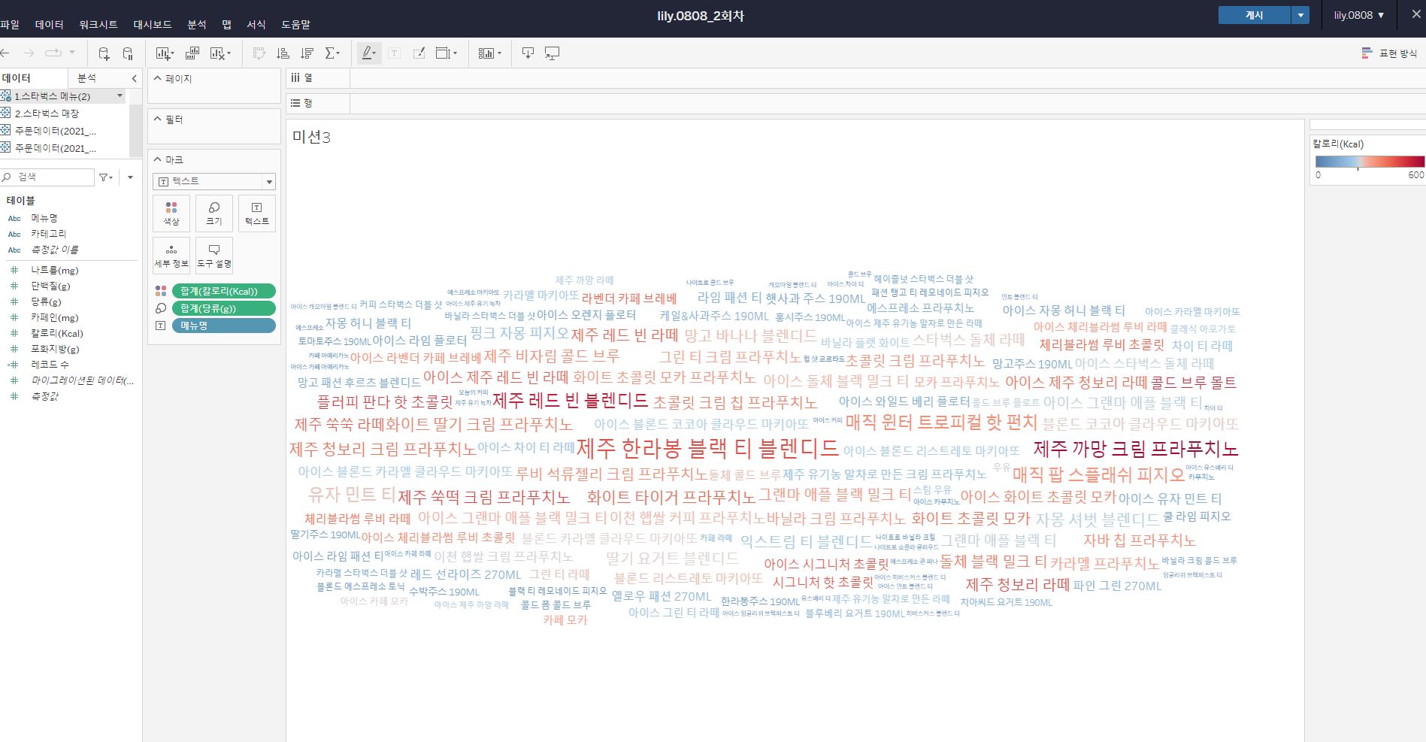Select the 포화지방(g) field
The image size is (1426, 742).
tap(55, 349)
